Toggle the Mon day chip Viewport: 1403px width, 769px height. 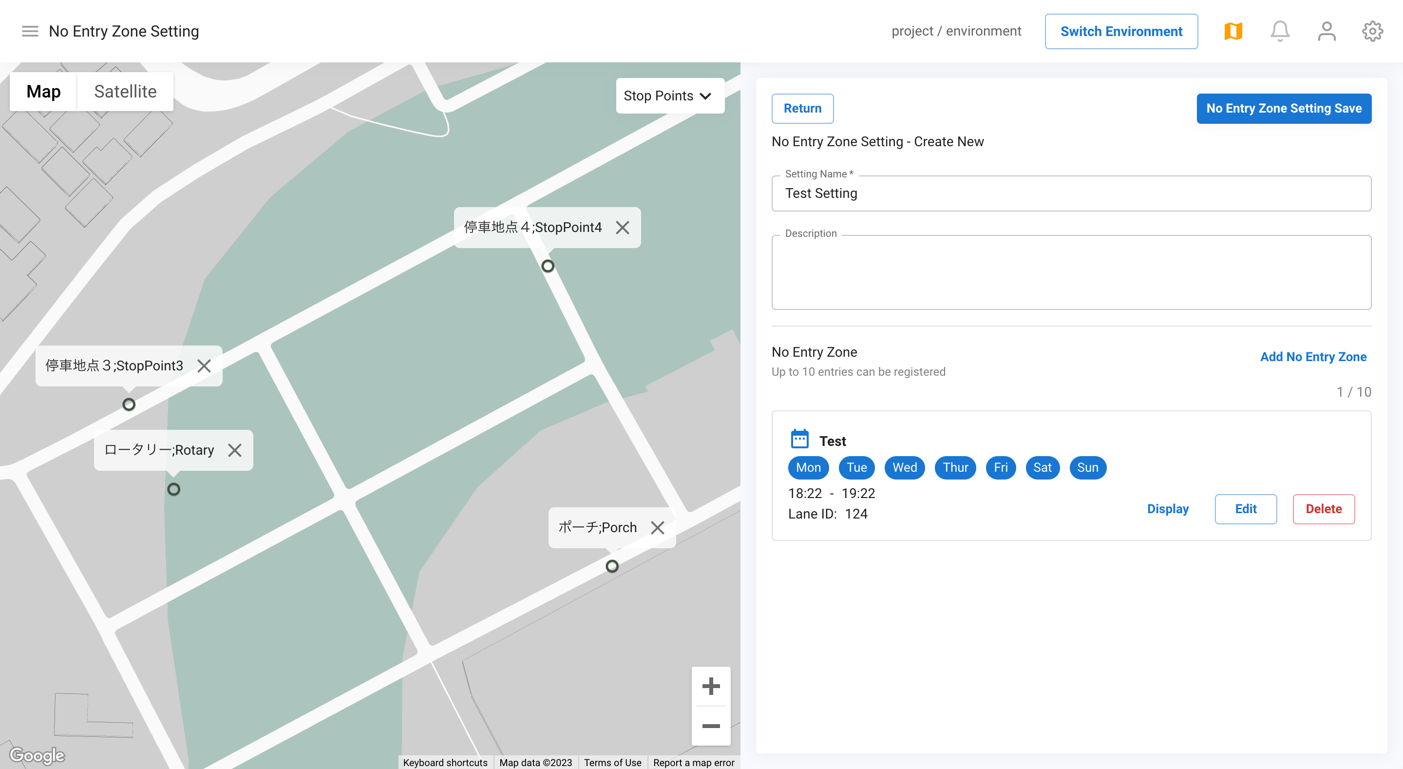click(x=808, y=468)
